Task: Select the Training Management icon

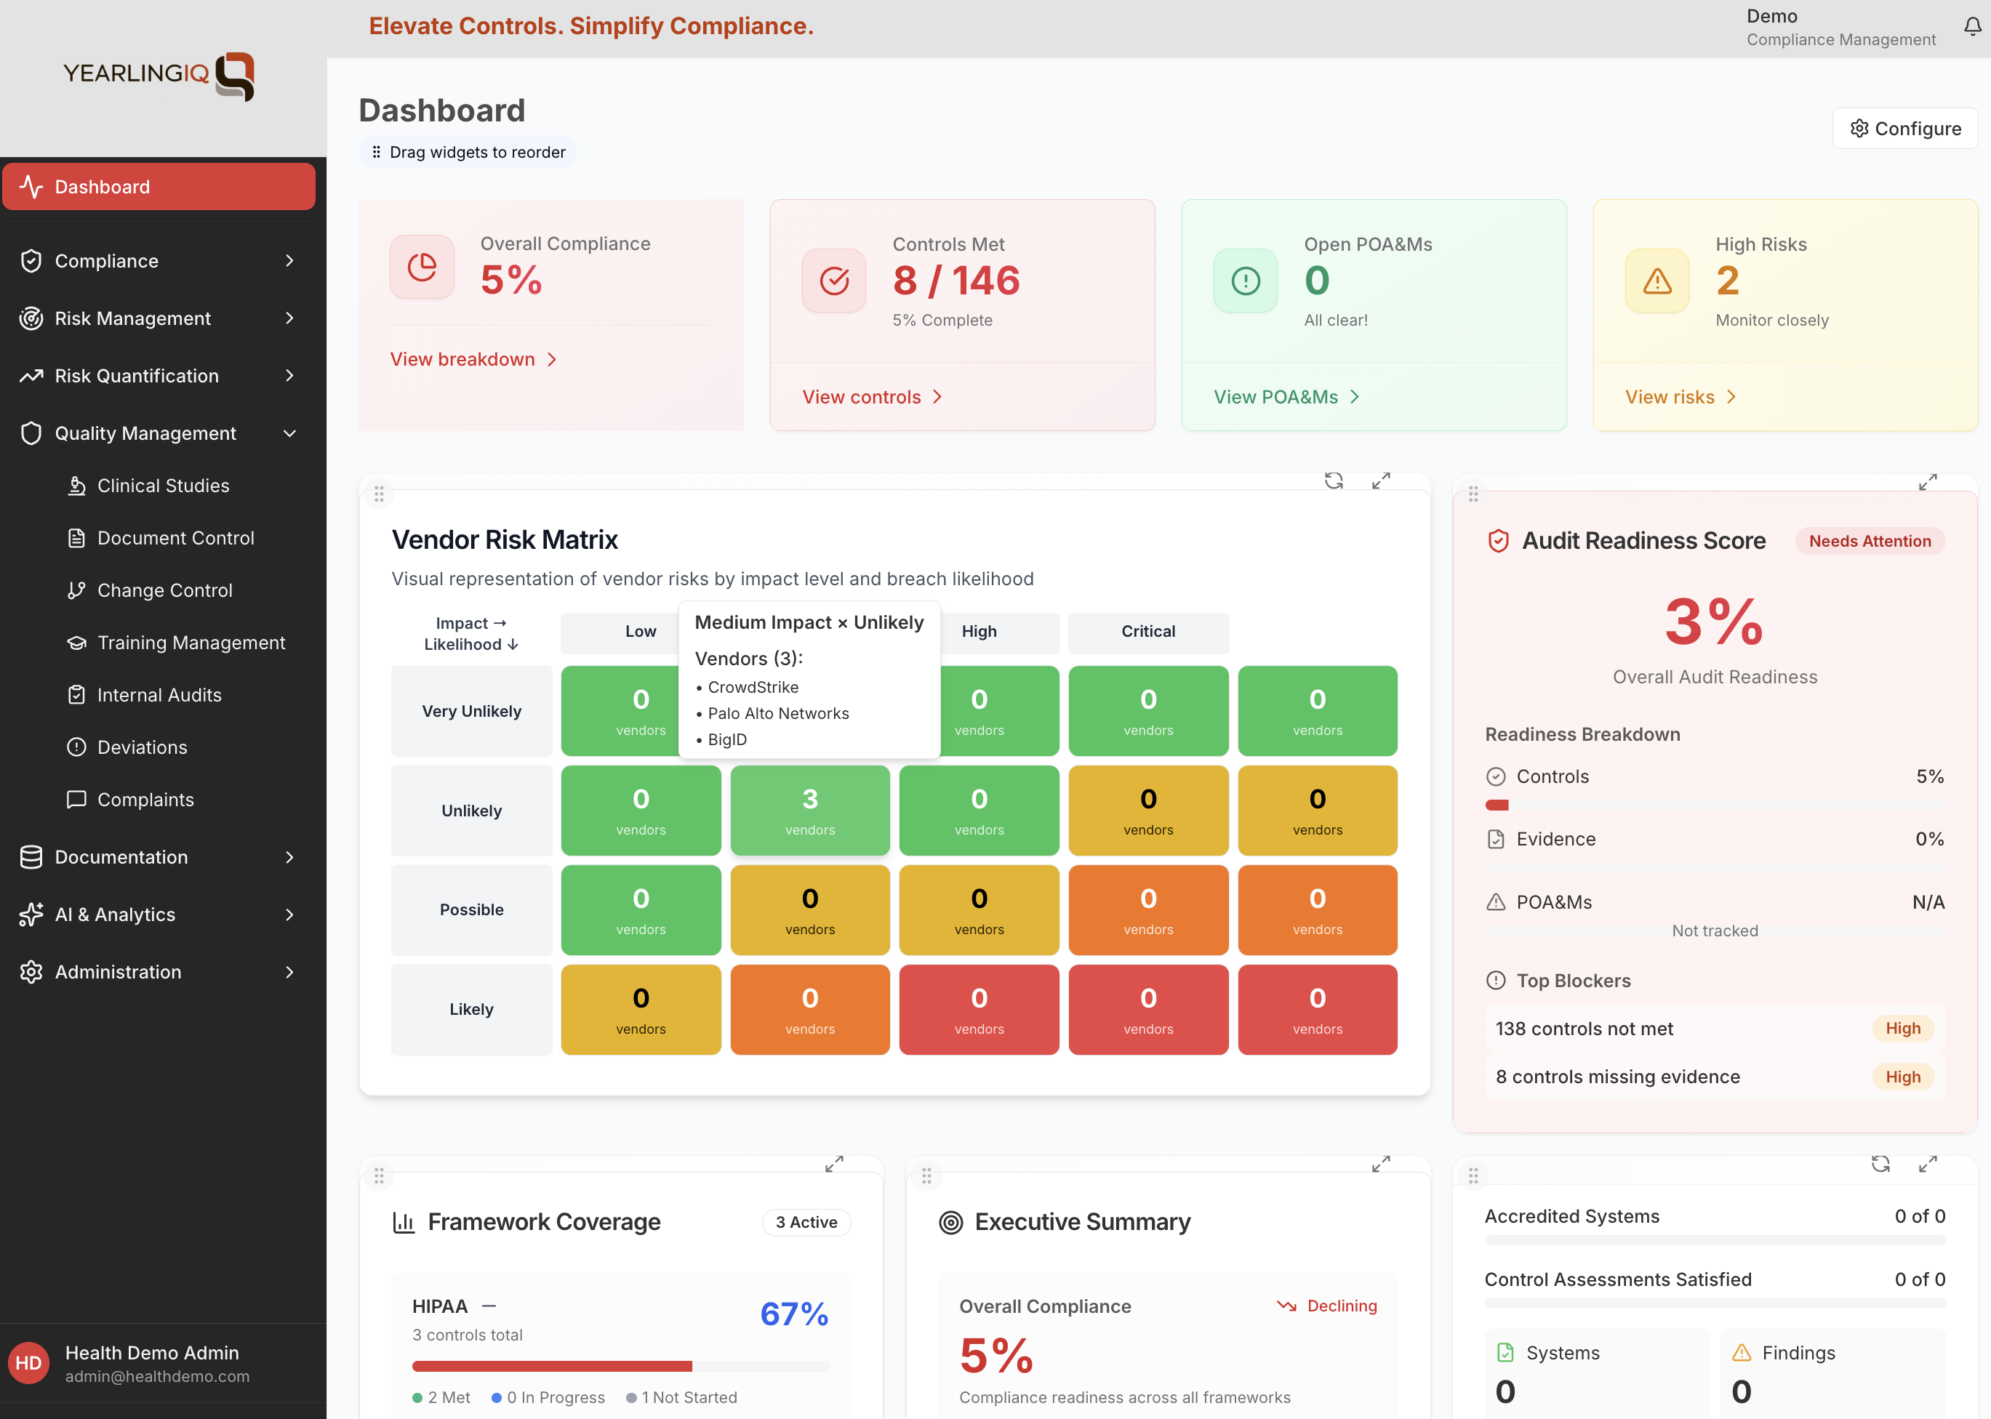Action: (77, 642)
